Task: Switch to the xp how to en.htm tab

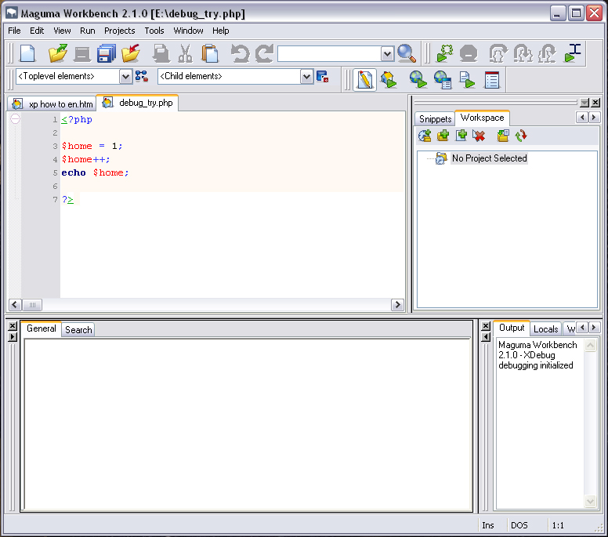Action: (x=52, y=104)
